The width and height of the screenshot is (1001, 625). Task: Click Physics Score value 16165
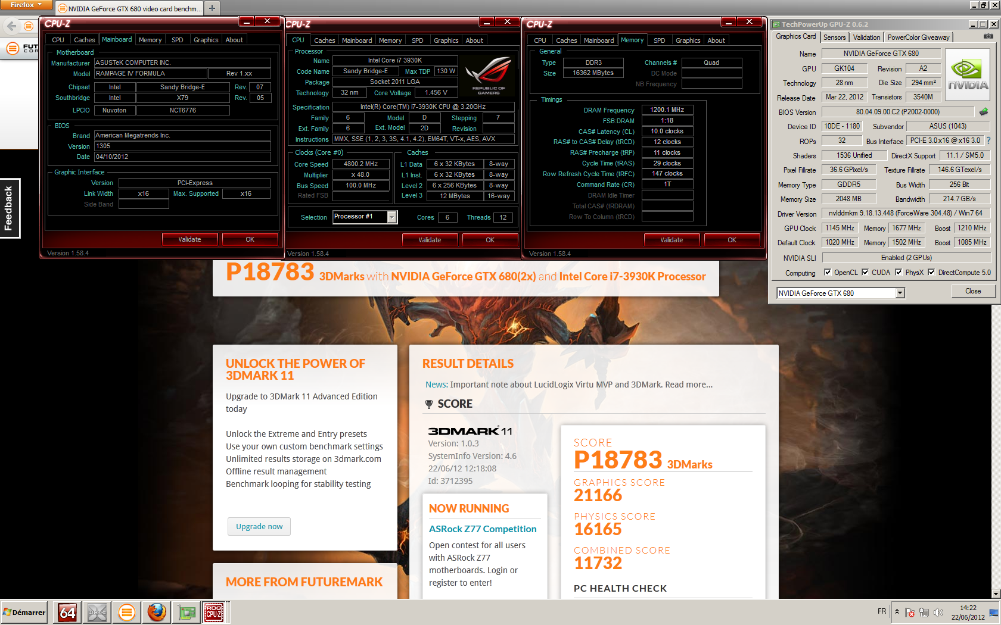[598, 529]
